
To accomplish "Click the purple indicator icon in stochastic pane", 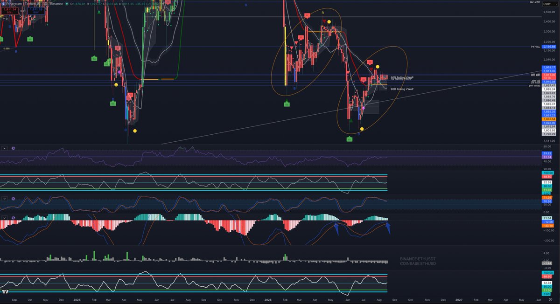I will 13,198.
